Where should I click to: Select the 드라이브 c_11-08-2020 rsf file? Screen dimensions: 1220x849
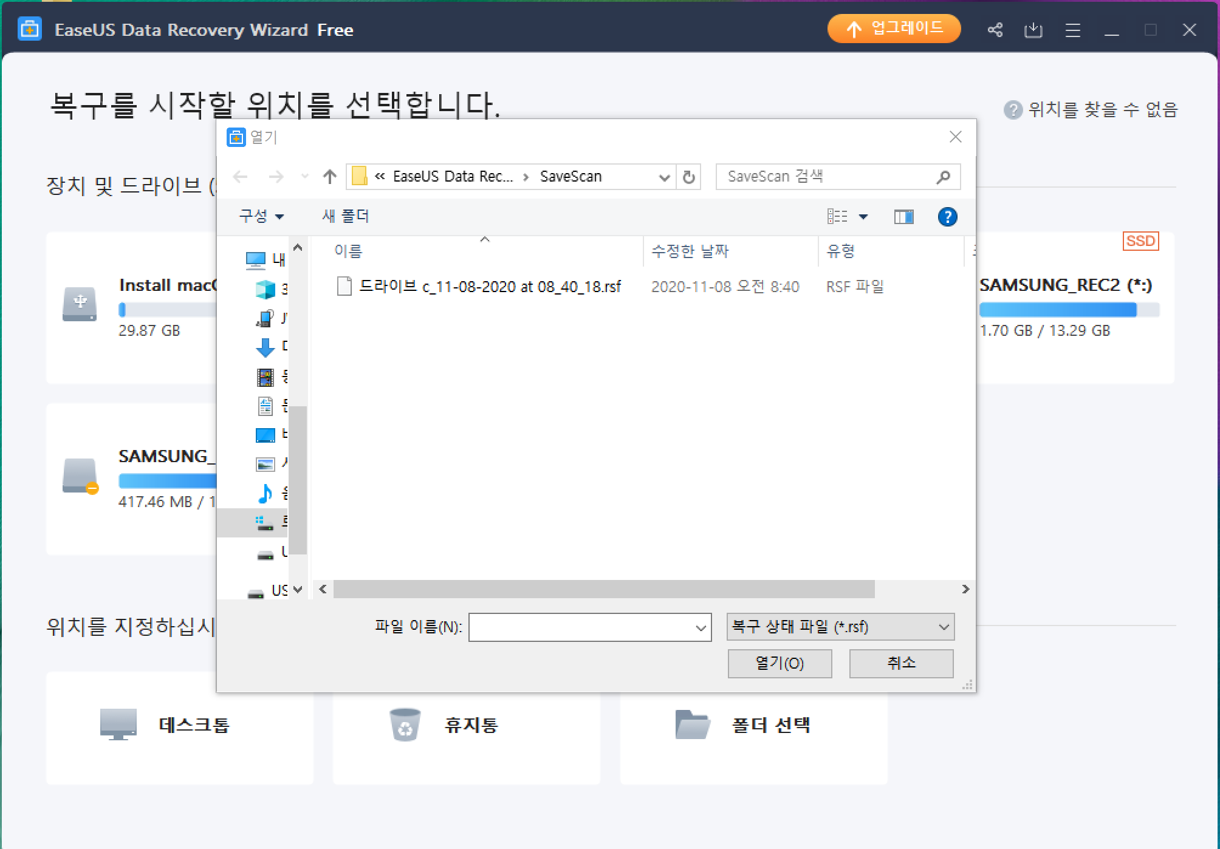(490, 287)
